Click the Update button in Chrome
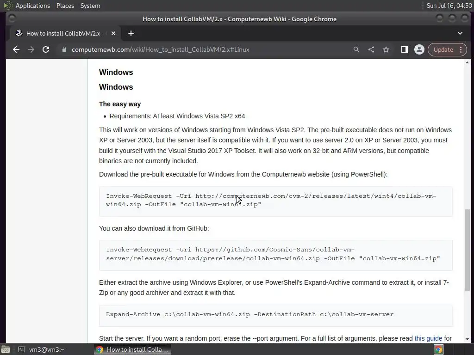This screenshot has width=474, height=355. pos(443,49)
